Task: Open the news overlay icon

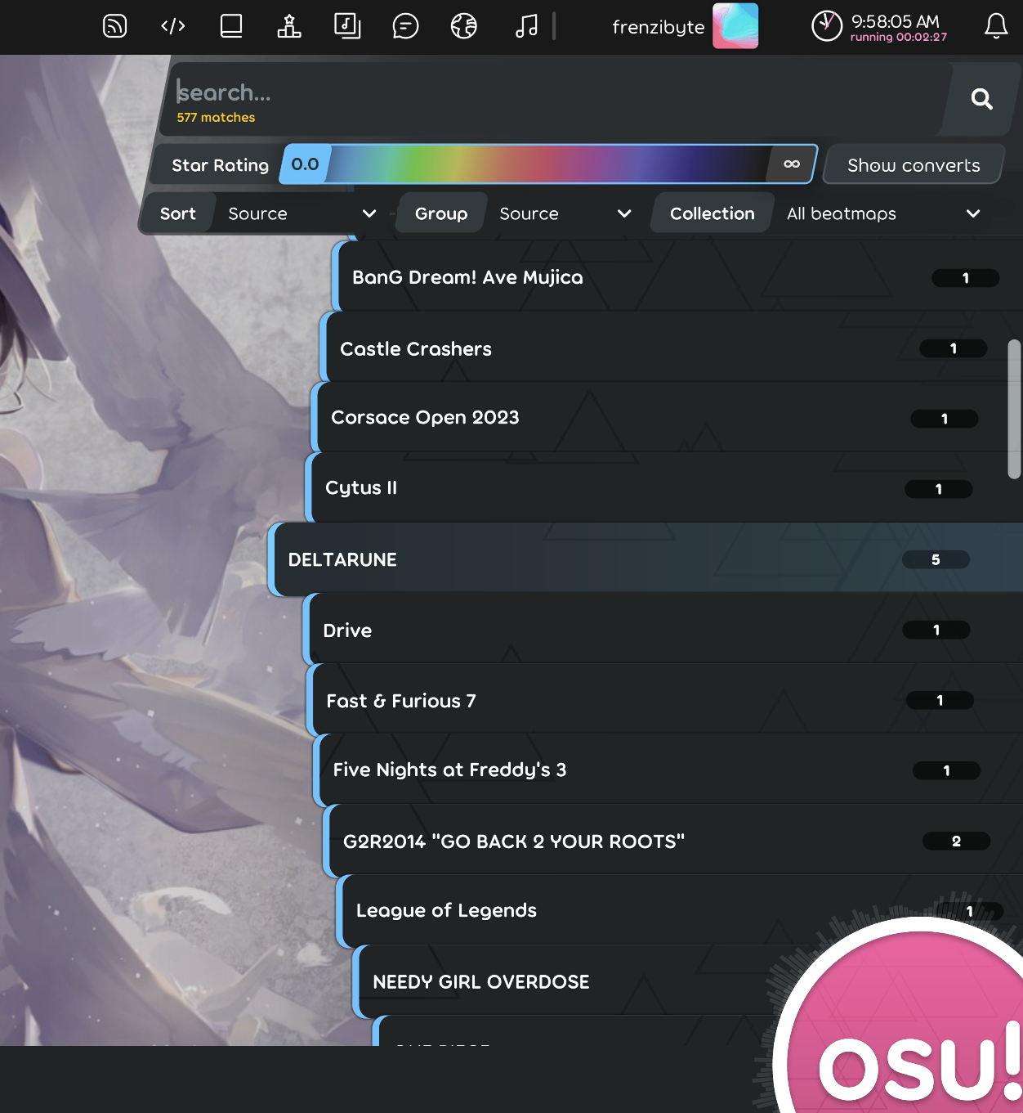Action: click(x=114, y=26)
